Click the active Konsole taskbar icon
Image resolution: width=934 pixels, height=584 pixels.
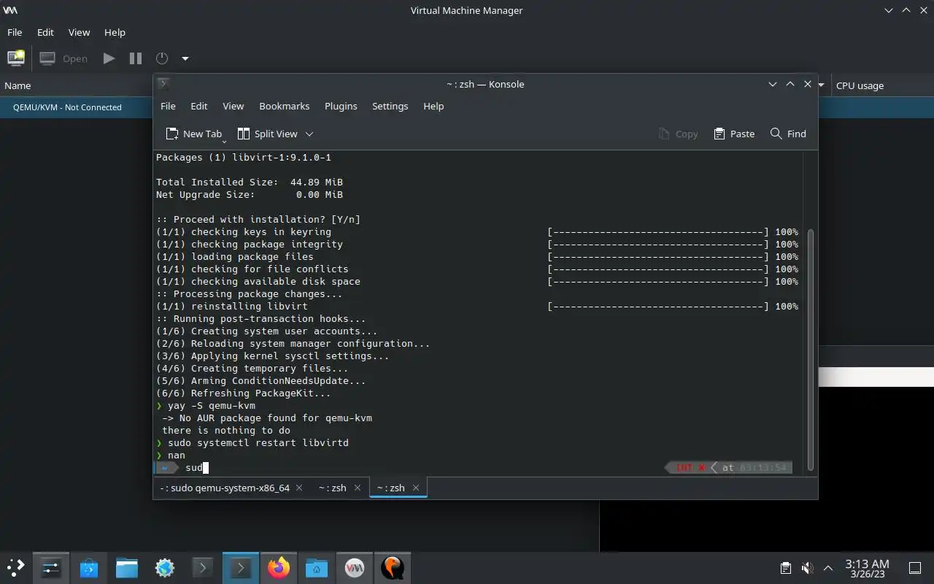click(241, 567)
